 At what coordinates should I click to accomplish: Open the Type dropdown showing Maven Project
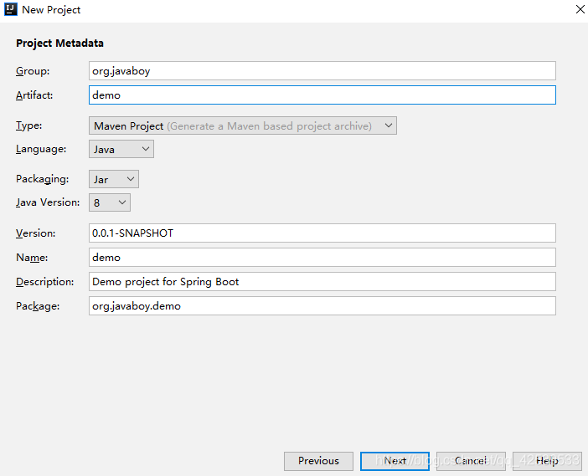pos(243,125)
